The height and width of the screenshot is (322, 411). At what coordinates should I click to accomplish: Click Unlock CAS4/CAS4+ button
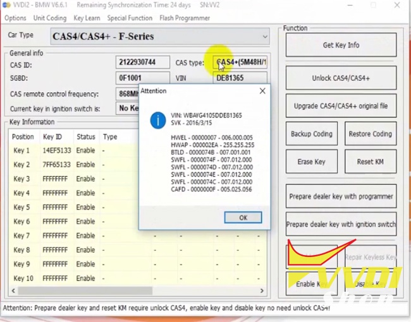(x=341, y=78)
